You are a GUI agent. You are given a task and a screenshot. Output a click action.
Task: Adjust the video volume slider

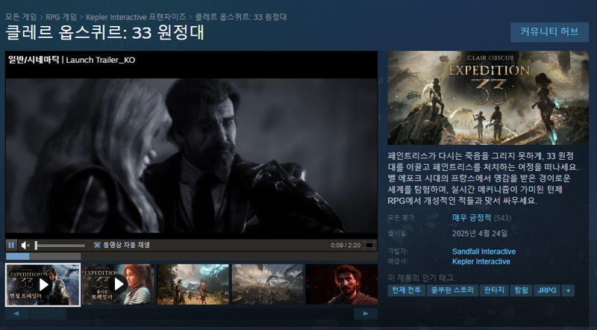point(60,246)
